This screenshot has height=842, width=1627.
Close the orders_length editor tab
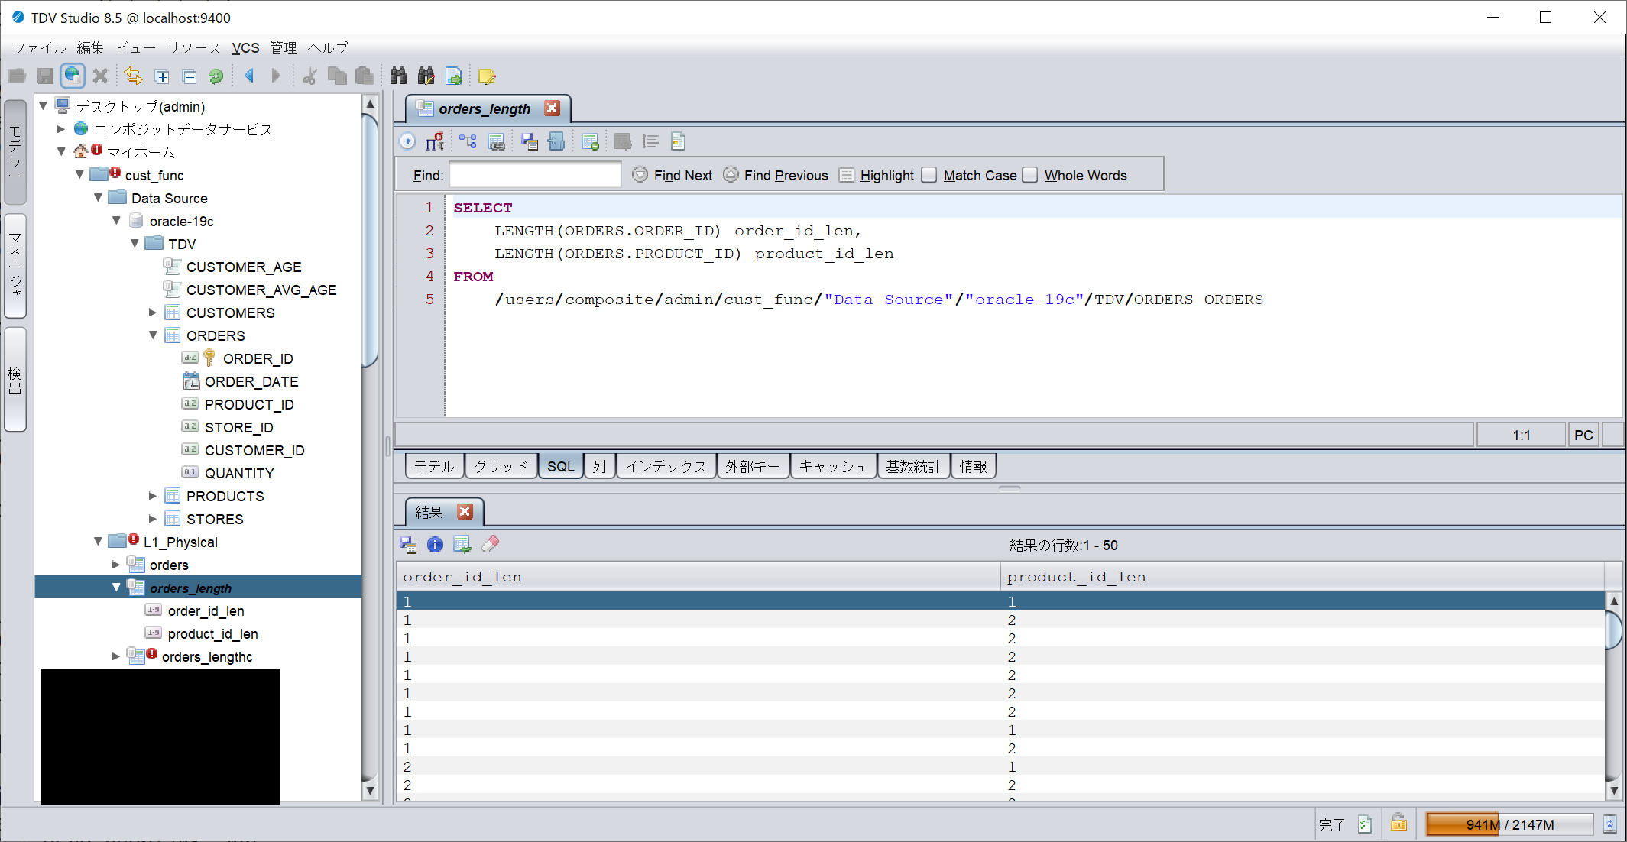click(x=552, y=108)
